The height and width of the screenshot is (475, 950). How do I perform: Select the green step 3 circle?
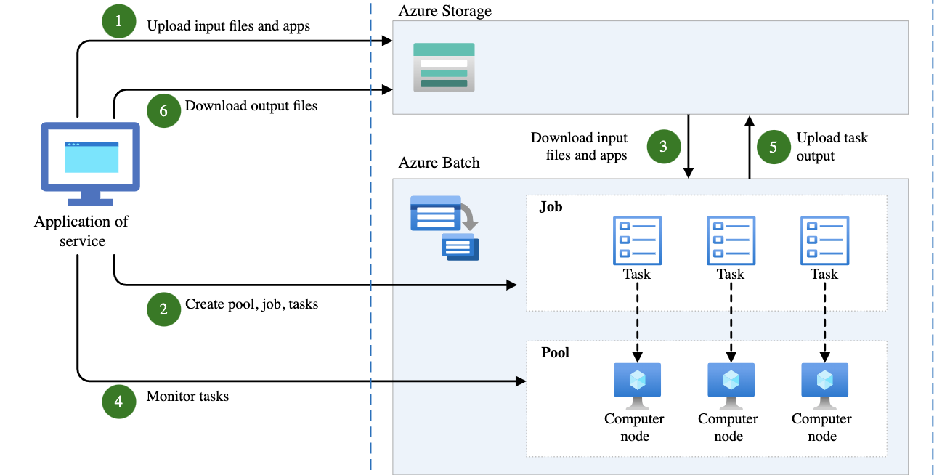tap(663, 146)
